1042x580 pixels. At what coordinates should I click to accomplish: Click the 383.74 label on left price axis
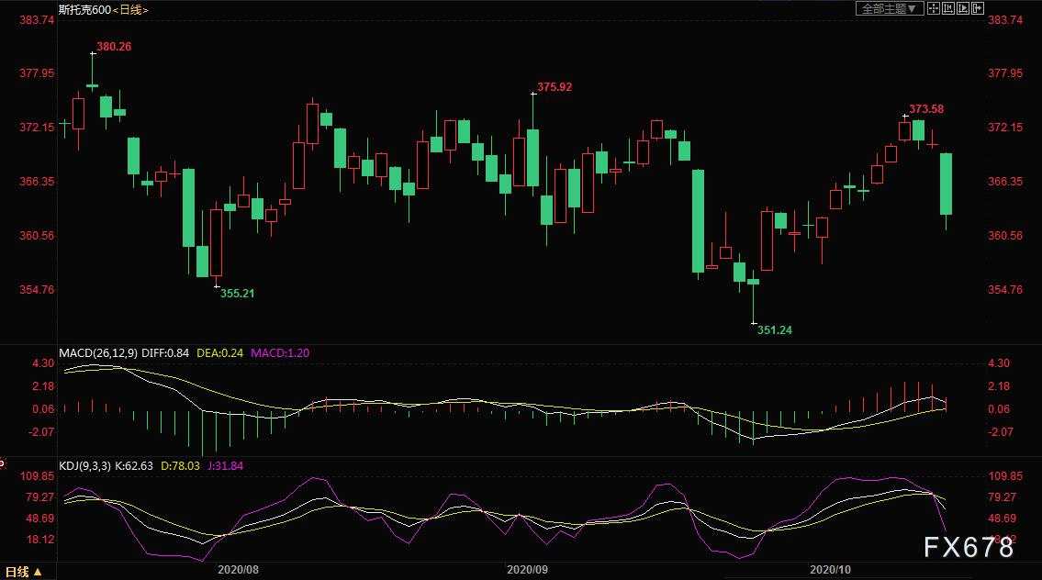pos(37,20)
